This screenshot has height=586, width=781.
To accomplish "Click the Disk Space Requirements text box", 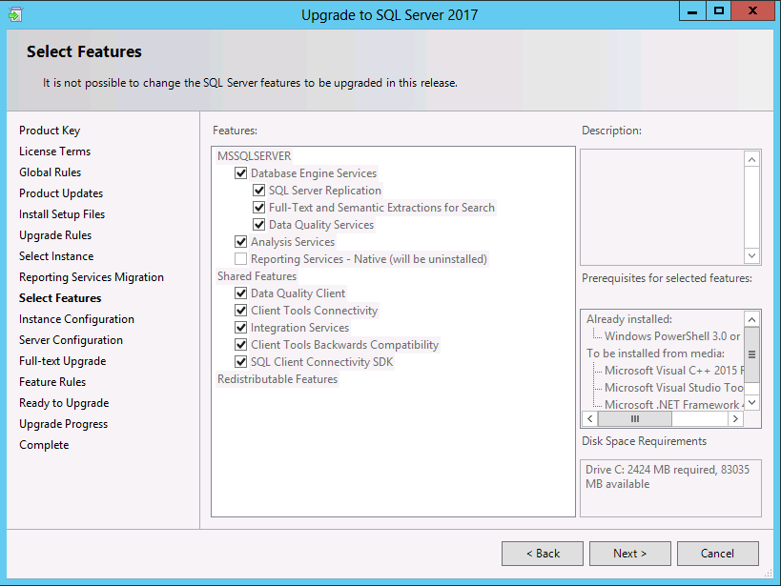I will 671,488.
